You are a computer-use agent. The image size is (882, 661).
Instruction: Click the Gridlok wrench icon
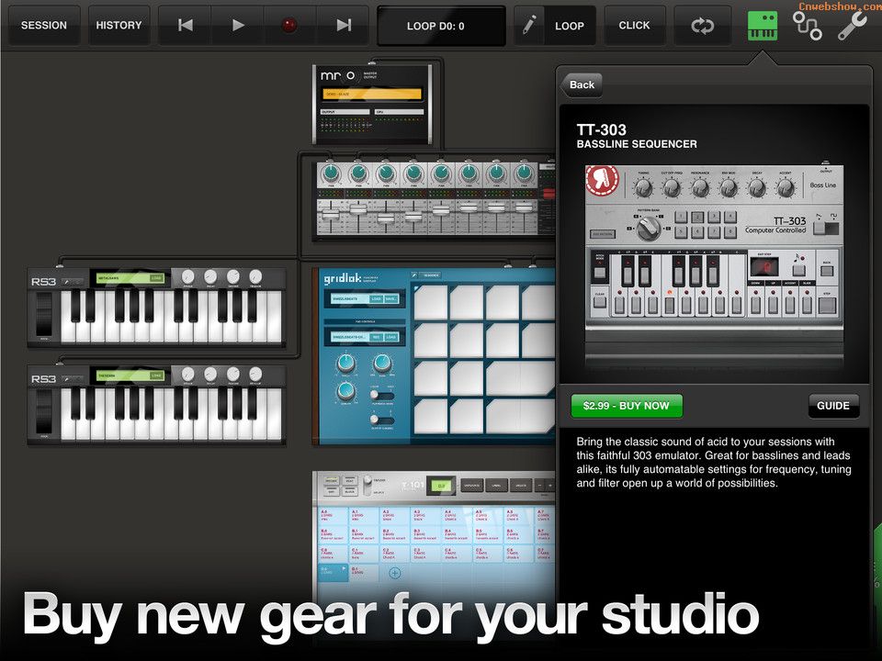coord(414,274)
